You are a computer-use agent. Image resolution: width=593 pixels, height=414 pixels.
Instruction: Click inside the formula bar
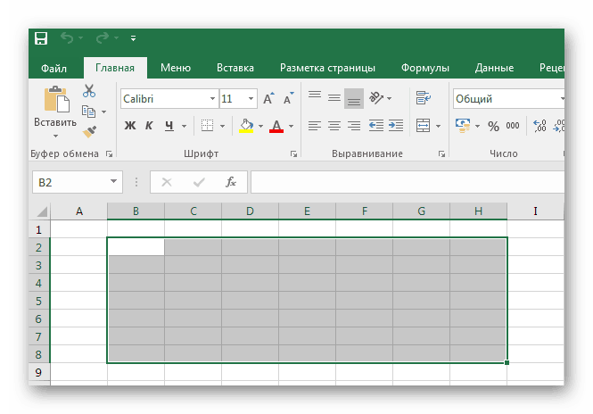(408, 182)
